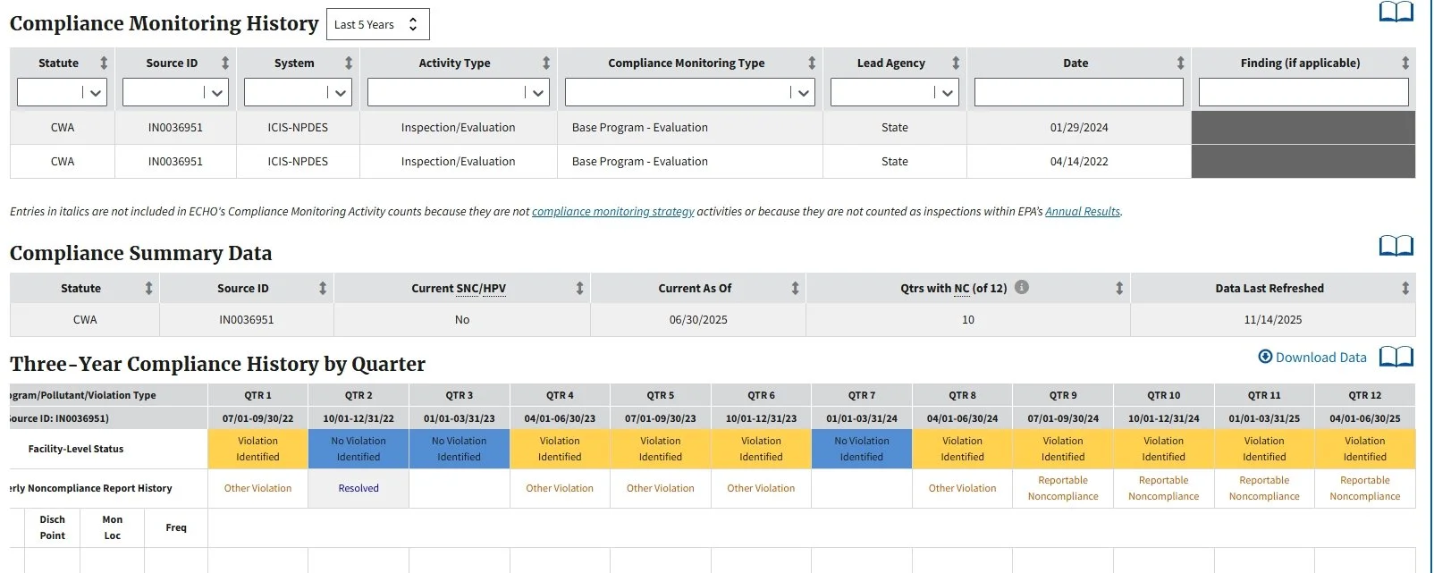The width and height of the screenshot is (1434, 573).
Task: Click the Finding filter input field
Action: click(1303, 92)
